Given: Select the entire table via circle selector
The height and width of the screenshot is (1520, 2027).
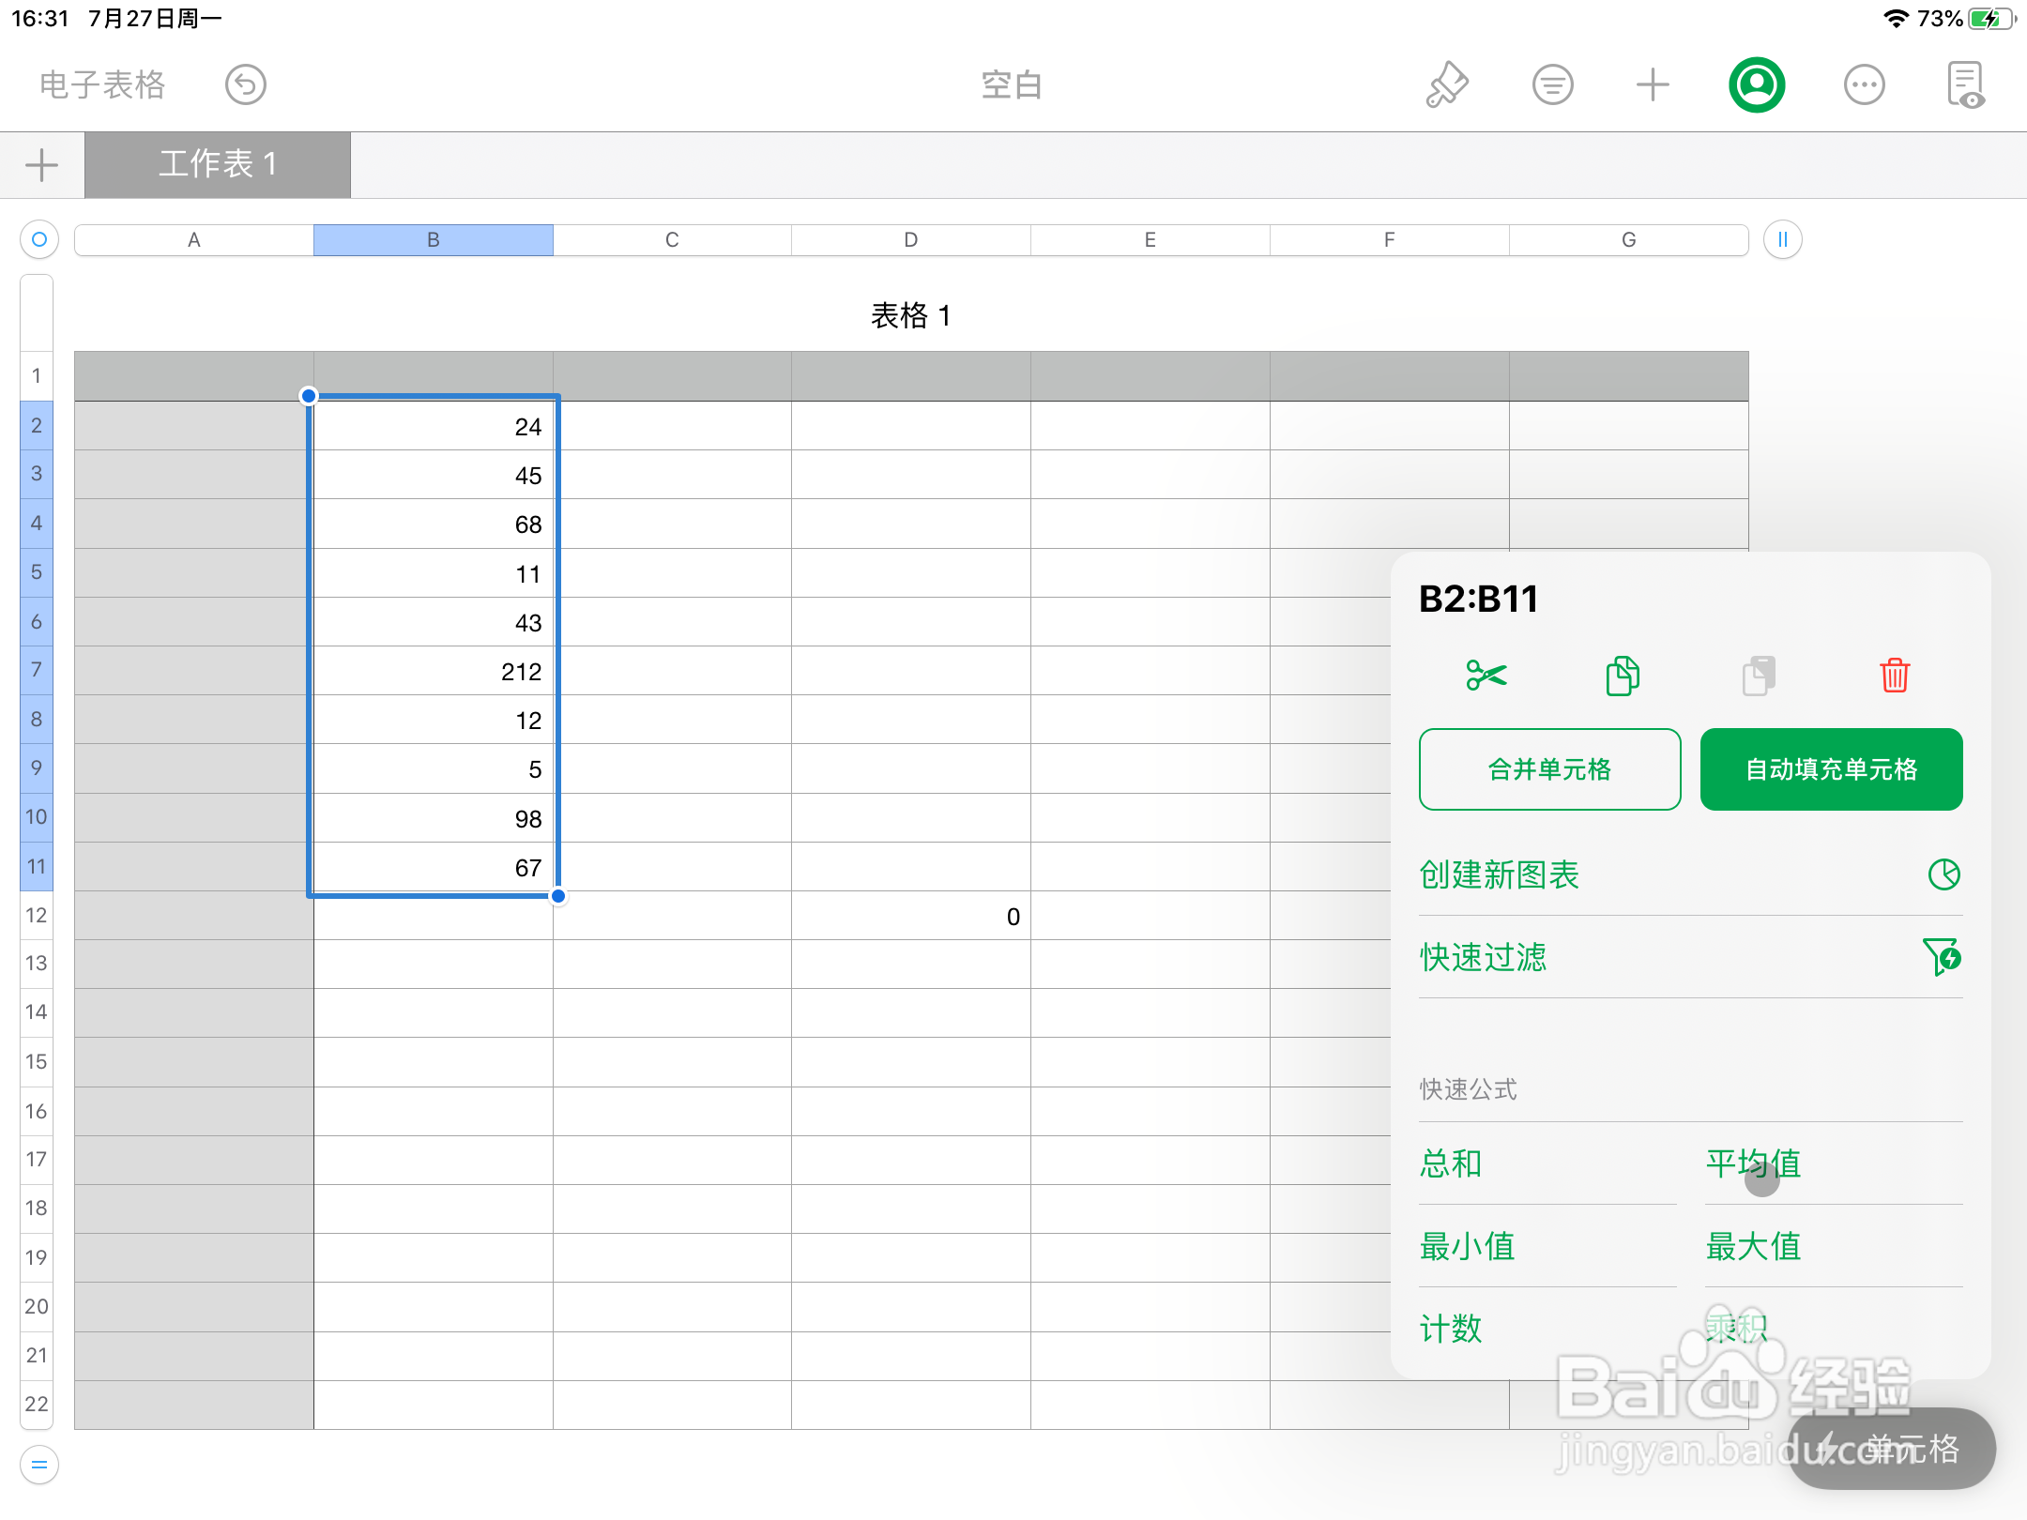Looking at the screenshot, I should point(38,239).
